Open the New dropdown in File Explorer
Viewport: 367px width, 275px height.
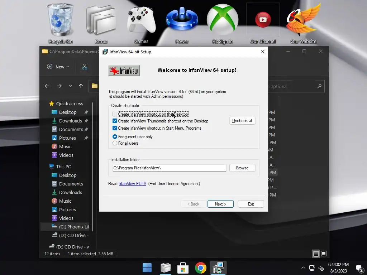(x=58, y=67)
